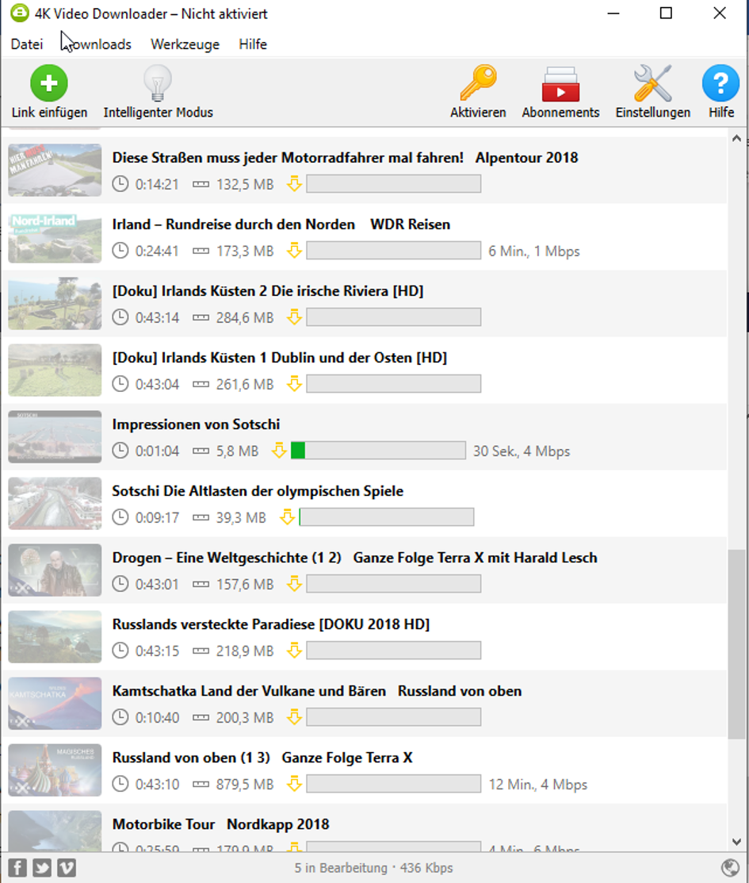Screen dimensions: 749x883
Task: Click '12 Min., 4 Mbps' speed text
Action: 538,785
